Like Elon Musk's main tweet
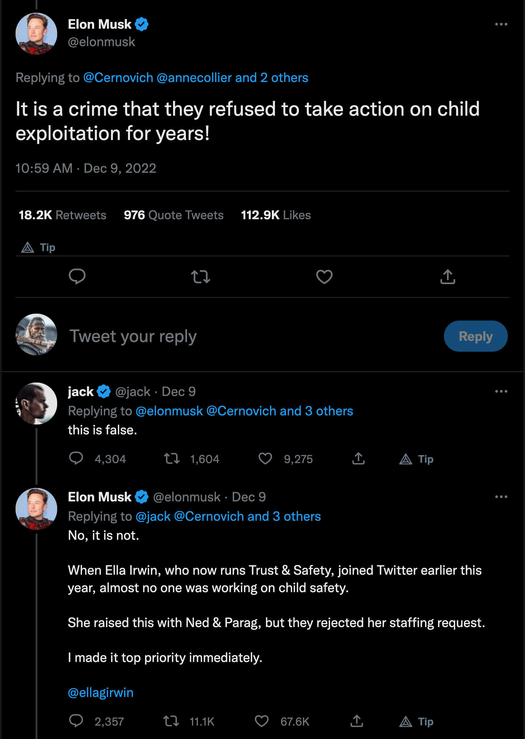The height and width of the screenshot is (739, 525). click(x=324, y=277)
